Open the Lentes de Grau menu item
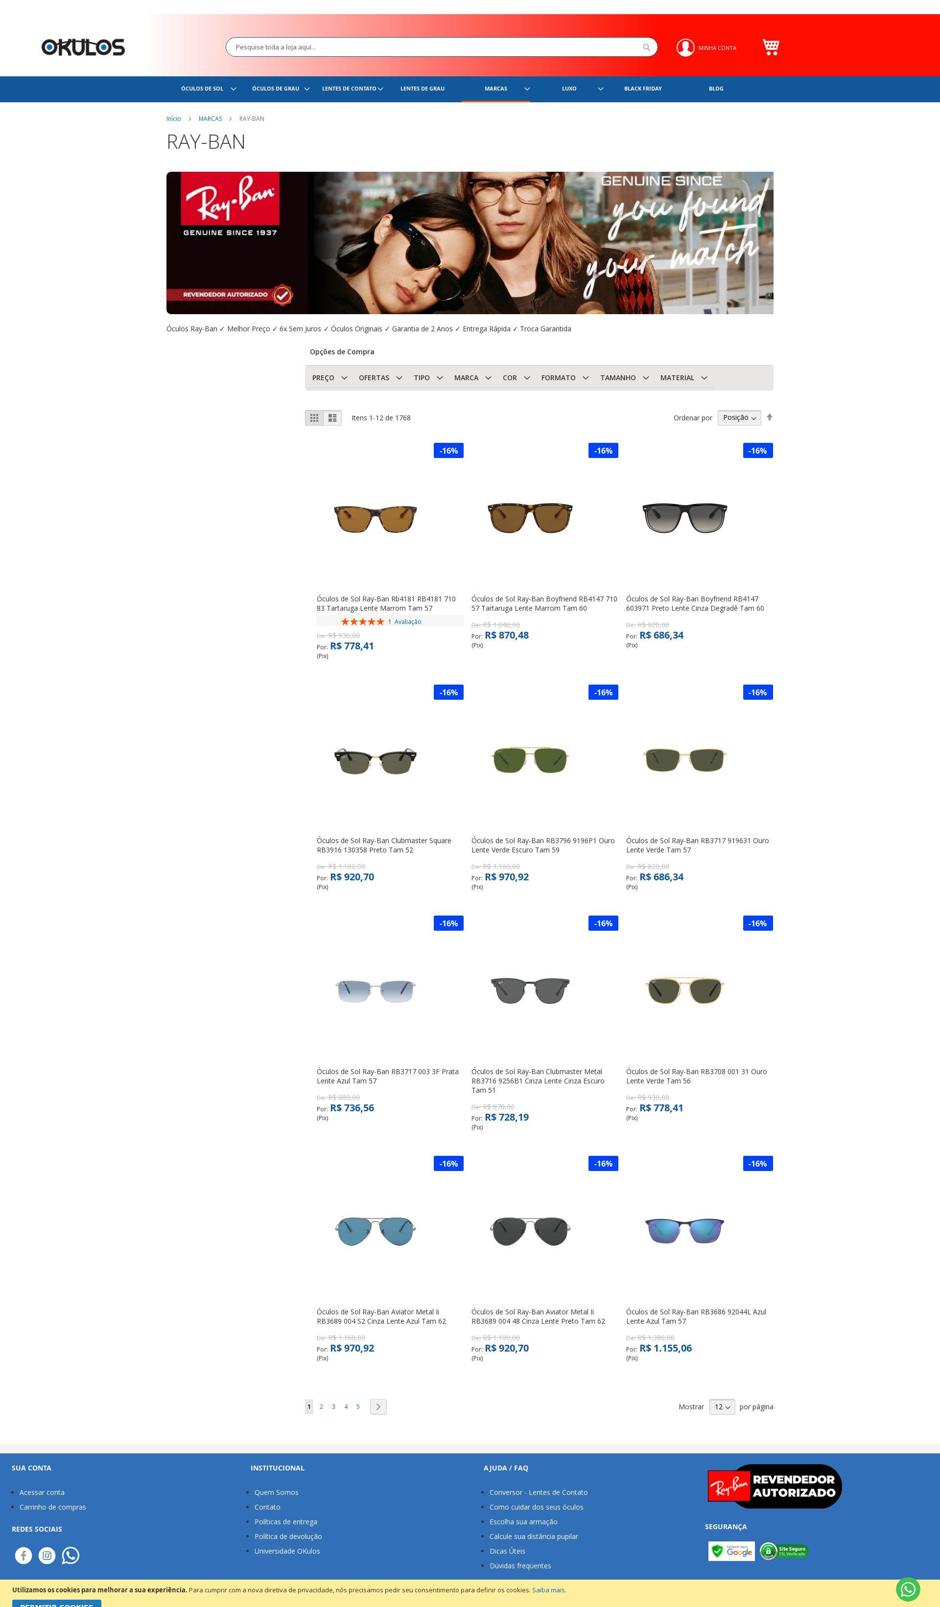This screenshot has width=940, height=1607. pos(423,89)
